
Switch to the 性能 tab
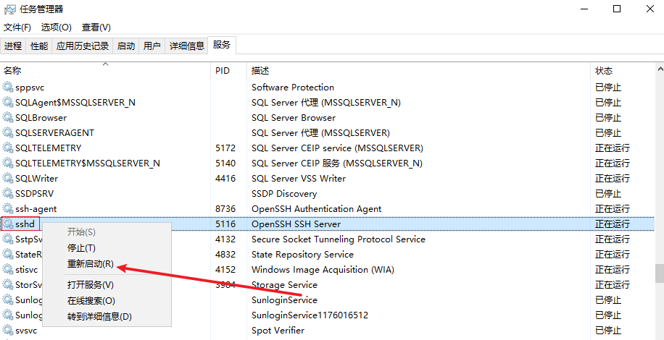click(x=39, y=46)
